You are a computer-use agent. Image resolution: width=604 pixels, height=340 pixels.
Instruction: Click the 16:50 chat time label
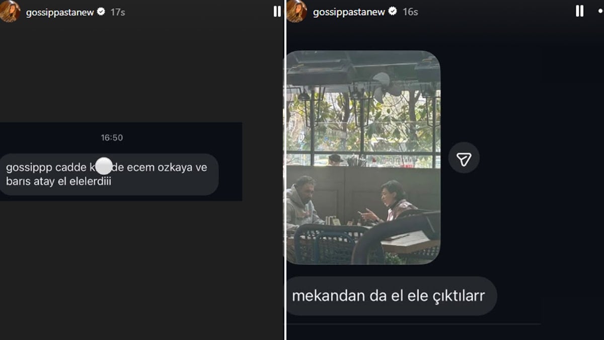112,138
